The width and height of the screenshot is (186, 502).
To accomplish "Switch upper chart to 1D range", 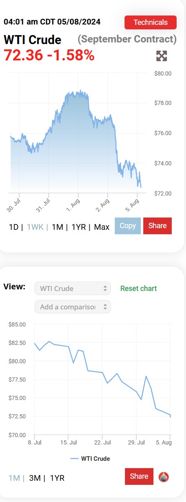I will point(13,227).
